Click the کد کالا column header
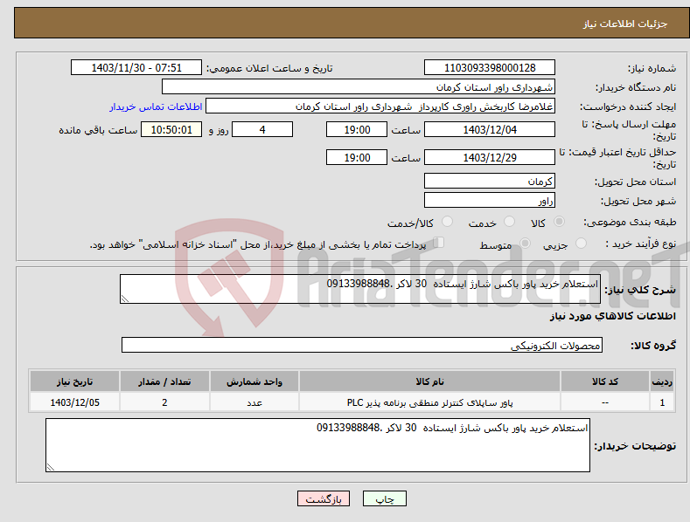This screenshot has width=690, height=522. pyautogui.click(x=605, y=381)
